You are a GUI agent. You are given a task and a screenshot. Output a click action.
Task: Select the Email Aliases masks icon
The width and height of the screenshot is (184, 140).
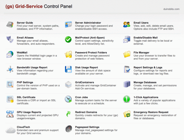[x=10, y=39]
